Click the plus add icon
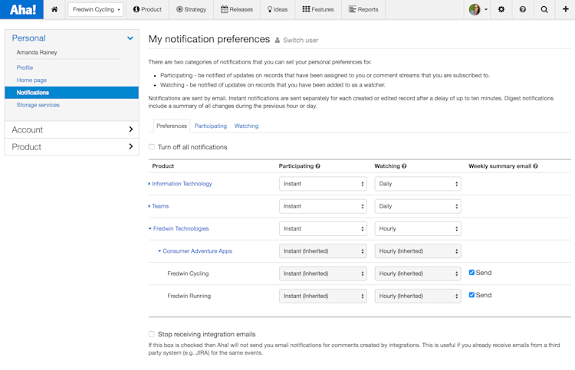The width and height of the screenshot is (575, 370). [565, 9]
